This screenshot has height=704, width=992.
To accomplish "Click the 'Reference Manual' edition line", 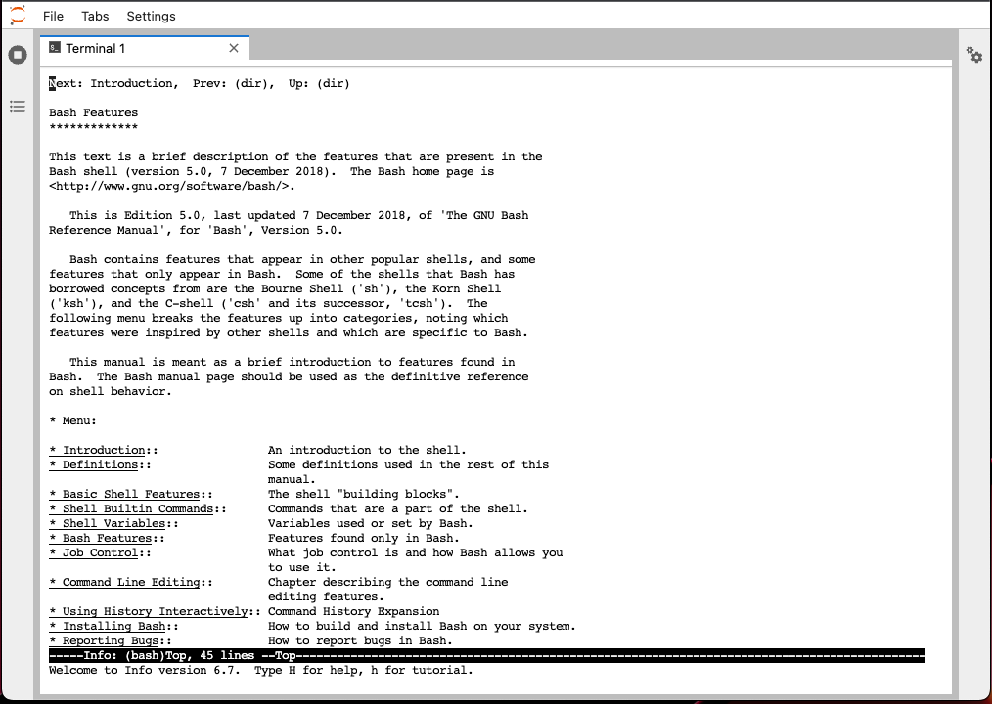I will coord(196,230).
